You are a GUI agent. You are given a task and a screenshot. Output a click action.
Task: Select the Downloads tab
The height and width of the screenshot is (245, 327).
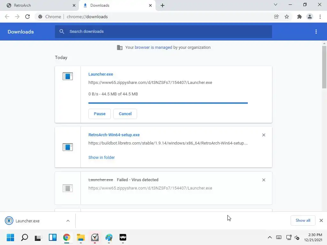(x=117, y=5)
